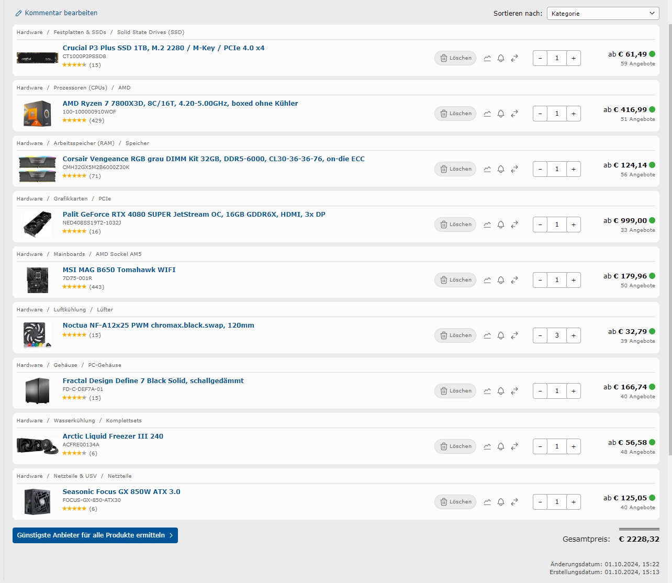Viewport: 672px width, 583px height.
Task: Decrease quantity of Arctic Liquid Freezer III
Action: [x=540, y=446]
